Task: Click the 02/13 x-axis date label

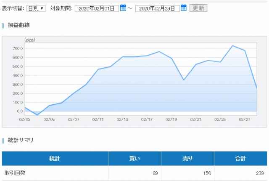Action: click(122, 120)
